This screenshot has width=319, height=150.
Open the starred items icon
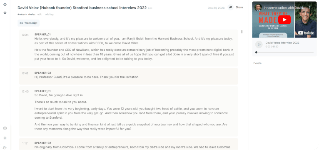[5, 12]
